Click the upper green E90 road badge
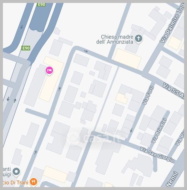The image size is (187, 190). (x=41, y=5)
